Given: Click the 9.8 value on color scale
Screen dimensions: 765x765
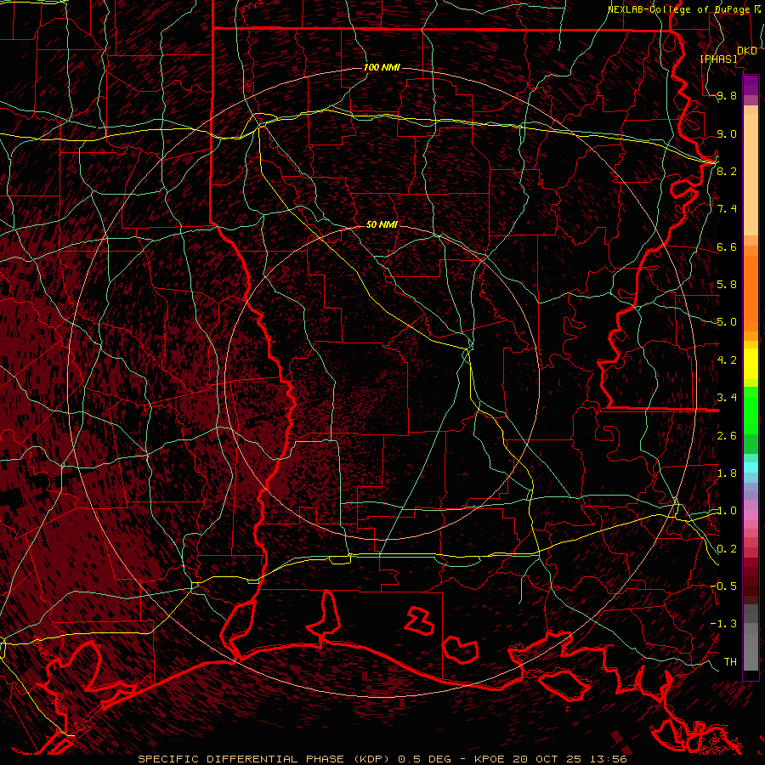Looking at the screenshot, I should click(727, 96).
